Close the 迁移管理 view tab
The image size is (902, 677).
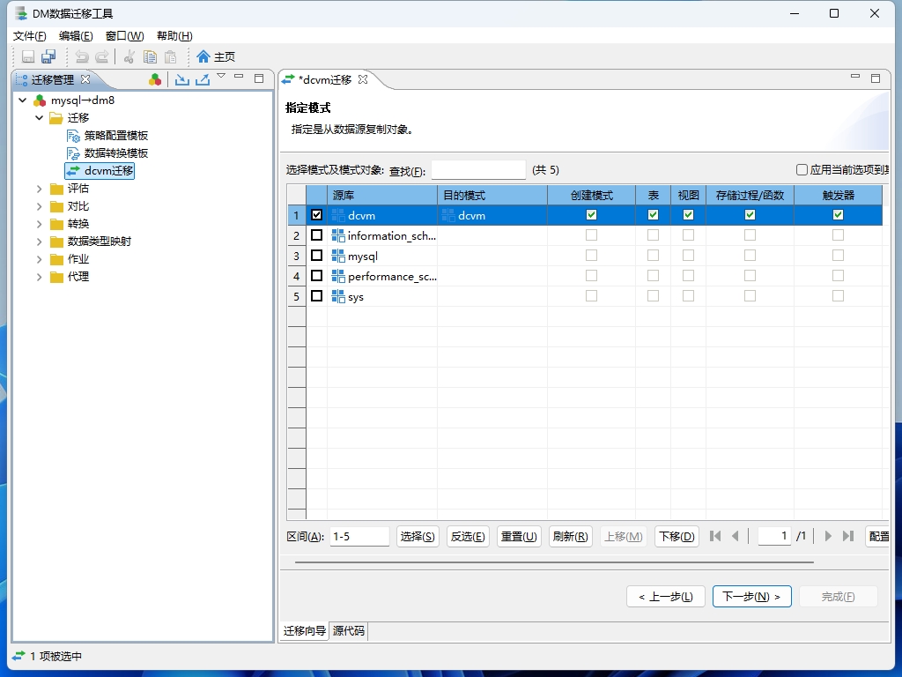click(85, 78)
